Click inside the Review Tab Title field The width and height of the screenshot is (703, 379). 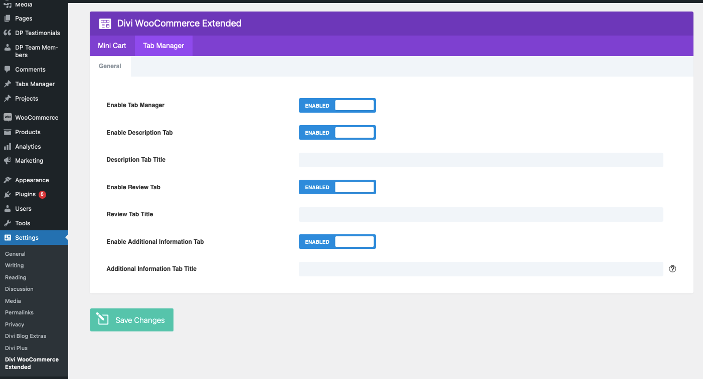pos(480,214)
